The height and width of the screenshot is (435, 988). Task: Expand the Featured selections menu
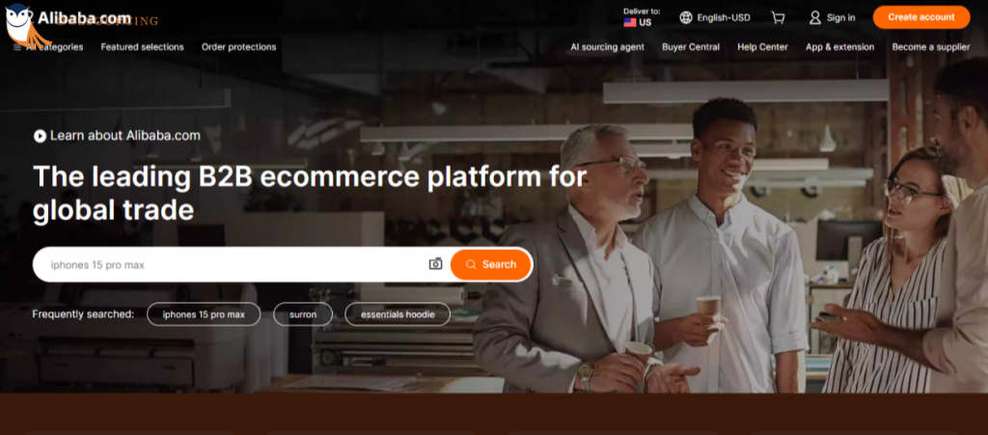coord(143,47)
